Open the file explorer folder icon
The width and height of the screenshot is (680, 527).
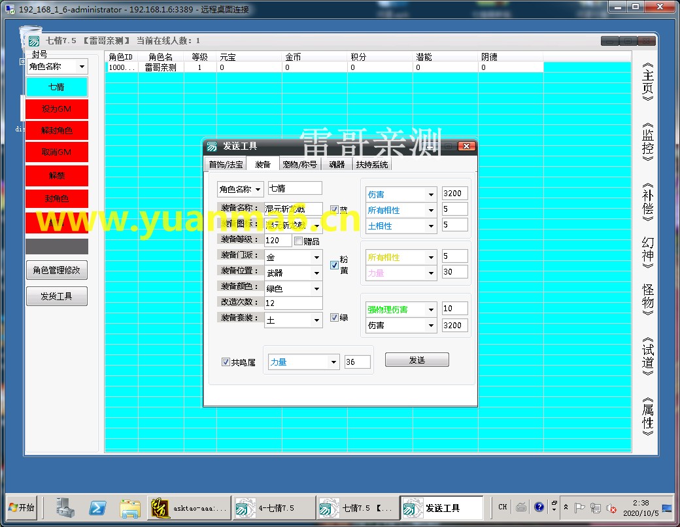(x=130, y=507)
